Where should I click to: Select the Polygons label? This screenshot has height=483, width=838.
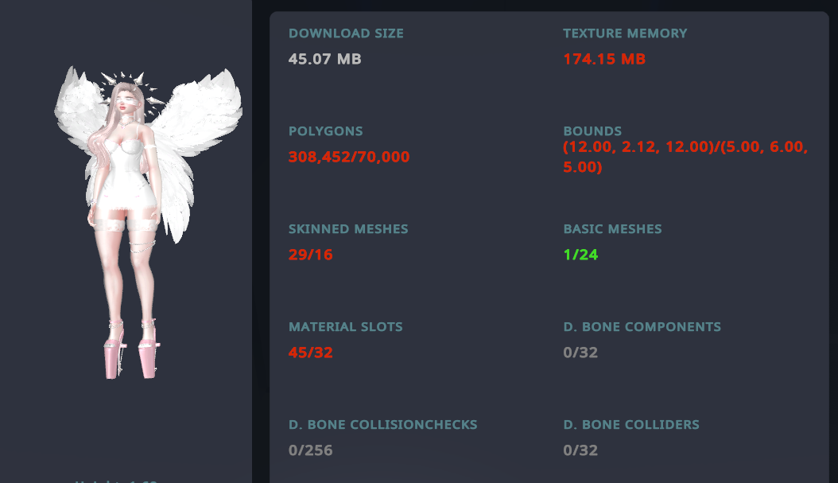pos(325,131)
